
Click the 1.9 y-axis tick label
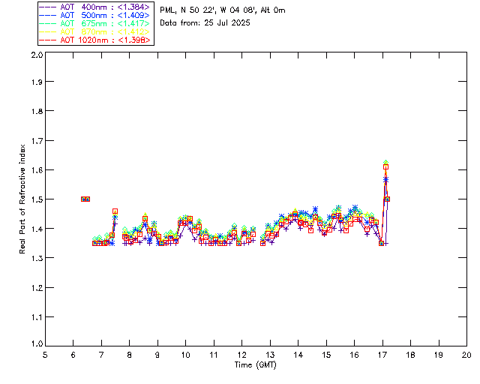tap(37, 82)
